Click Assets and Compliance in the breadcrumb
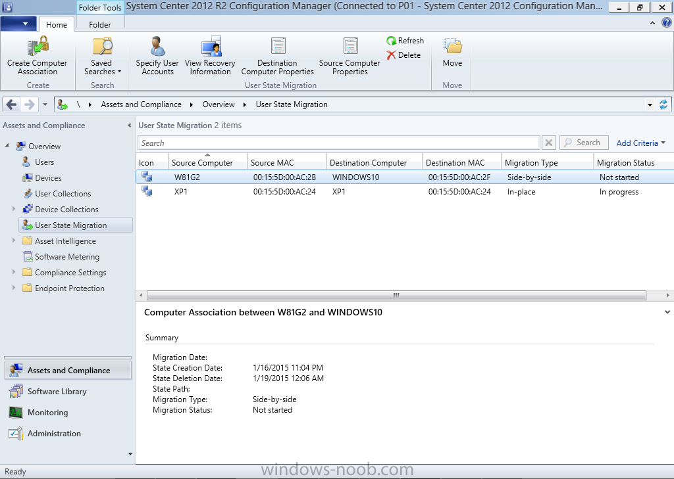The height and width of the screenshot is (479, 674). coord(141,104)
